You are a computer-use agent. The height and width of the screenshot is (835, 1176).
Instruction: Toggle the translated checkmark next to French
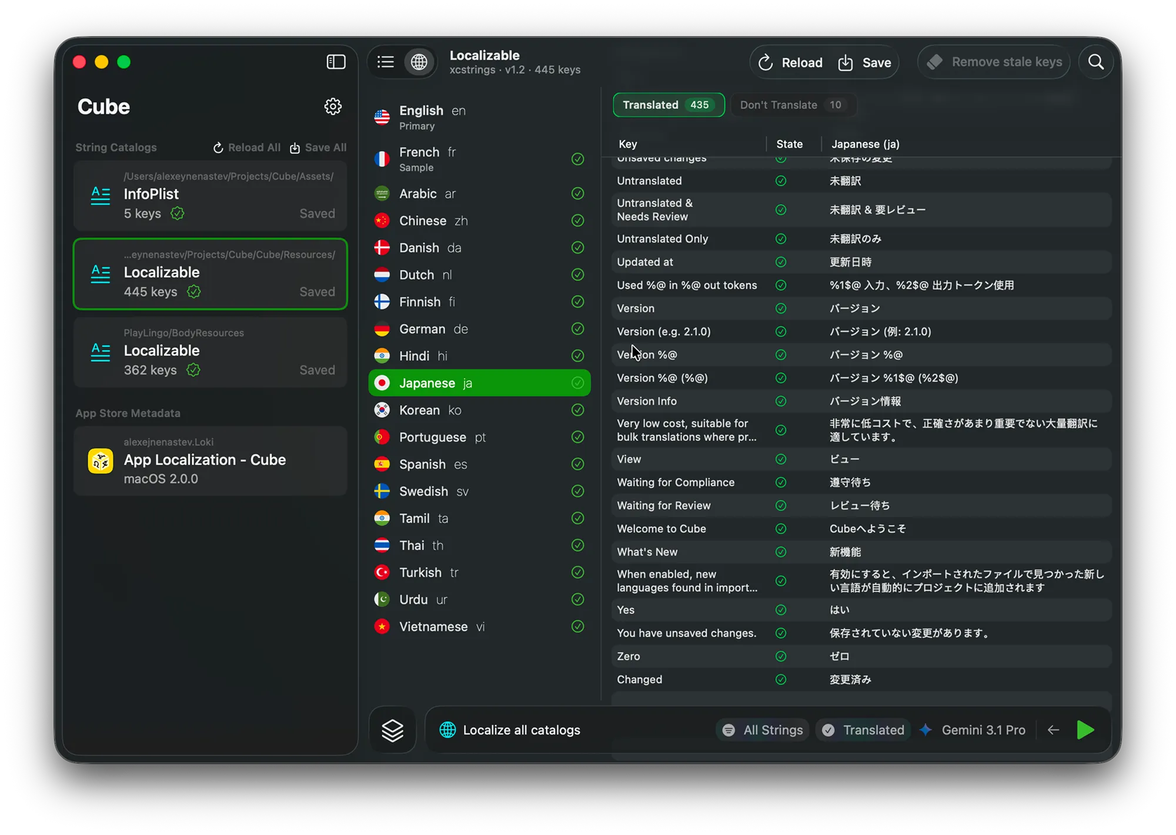pos(577,159)
